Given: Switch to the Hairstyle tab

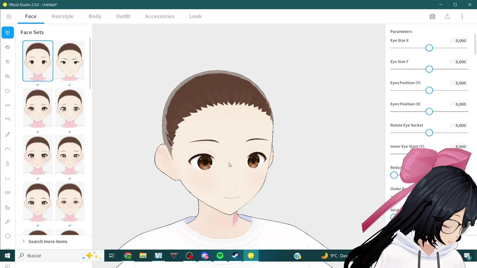Looking at the screenshot, I should tap(62, 16).
